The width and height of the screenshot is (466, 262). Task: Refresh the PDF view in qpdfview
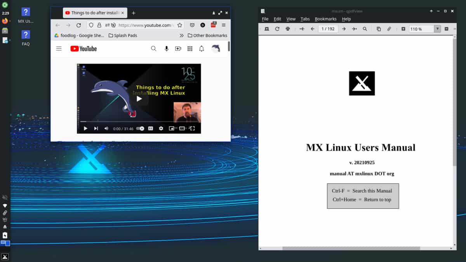[277, 29]
